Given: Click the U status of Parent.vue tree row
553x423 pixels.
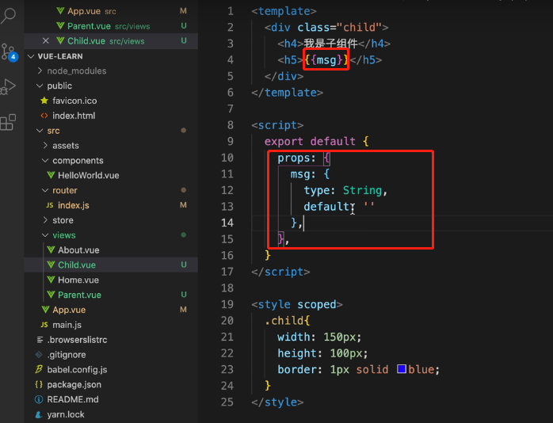Looking at the screenshot, I should point(183,295).
